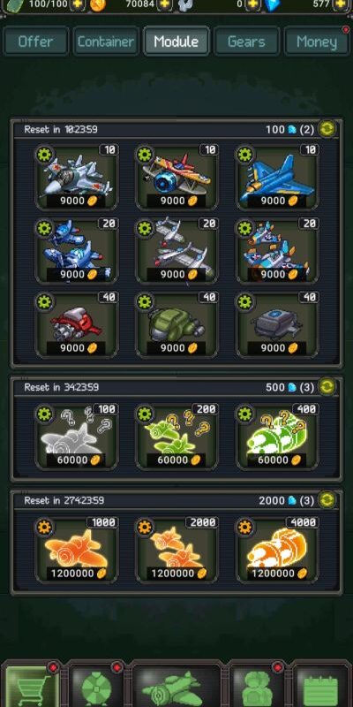Refresh the 100-gem module shop section
Screen dimensions: 353x707
click(327, 129)
